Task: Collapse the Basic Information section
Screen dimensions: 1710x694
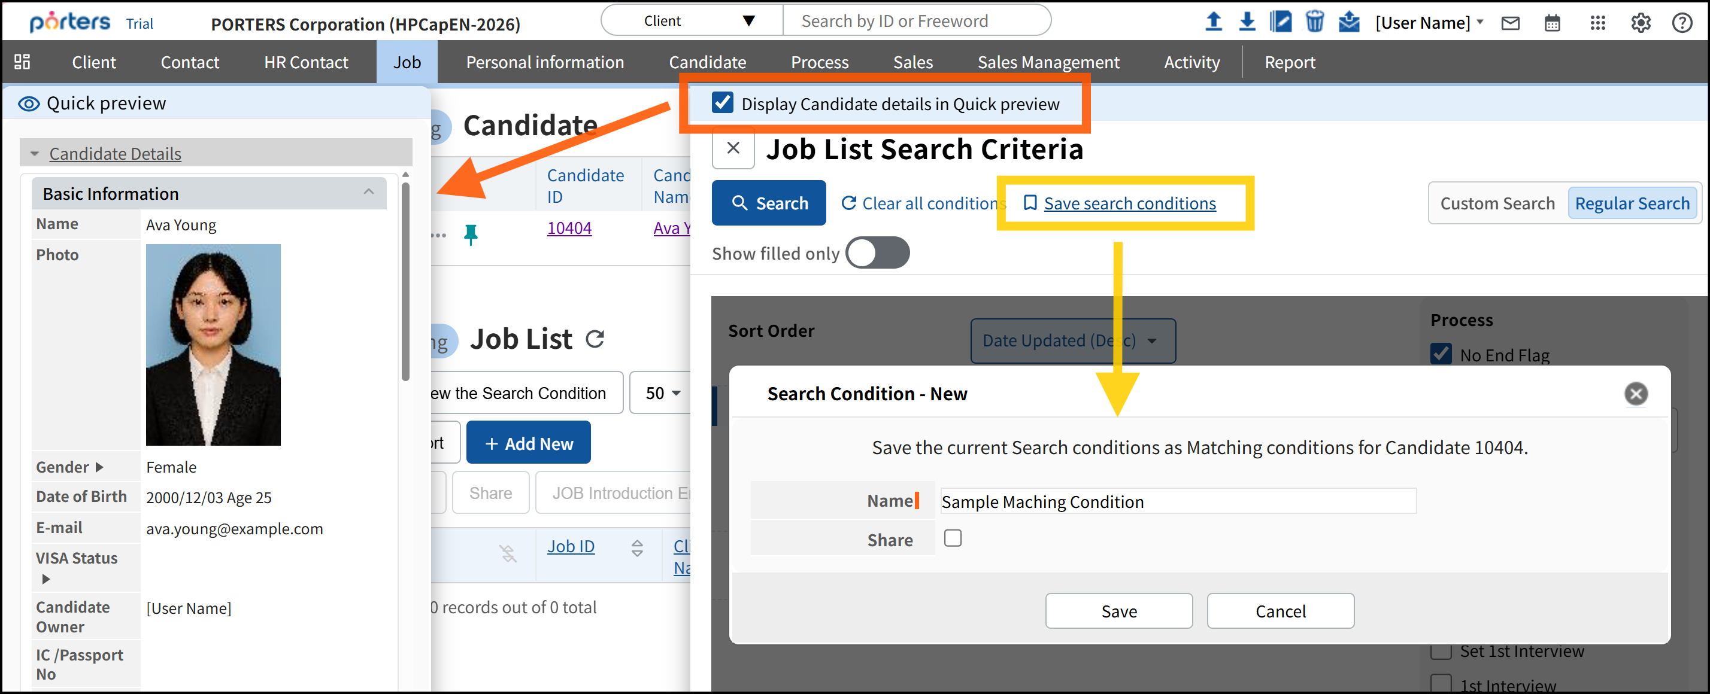Action: (x=368, y=193)
